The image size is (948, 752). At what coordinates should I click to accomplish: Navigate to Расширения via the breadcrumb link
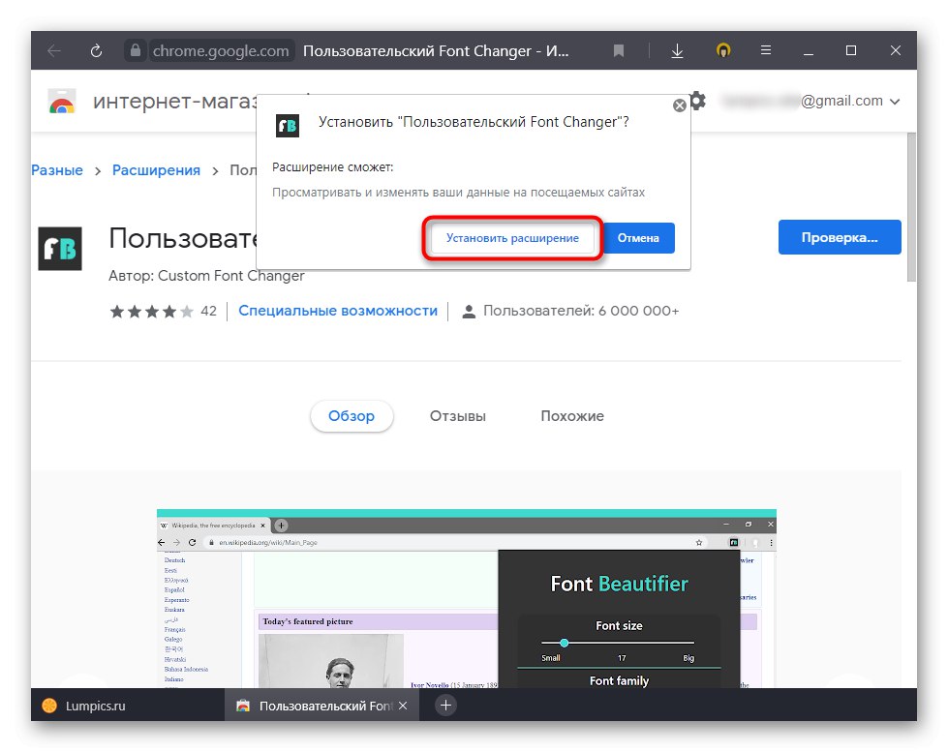click(156, 169)
